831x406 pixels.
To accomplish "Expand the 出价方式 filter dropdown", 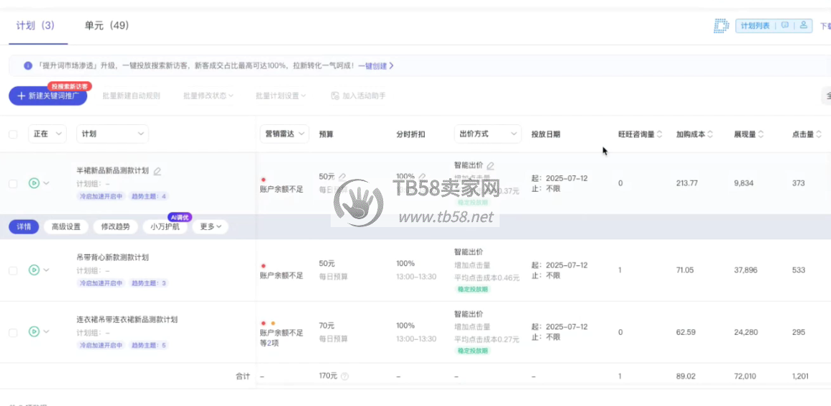I will 487,134.
